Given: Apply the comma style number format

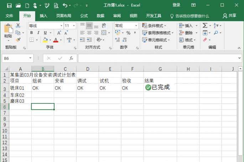Looking at the screenshot, I should point(135,33).
